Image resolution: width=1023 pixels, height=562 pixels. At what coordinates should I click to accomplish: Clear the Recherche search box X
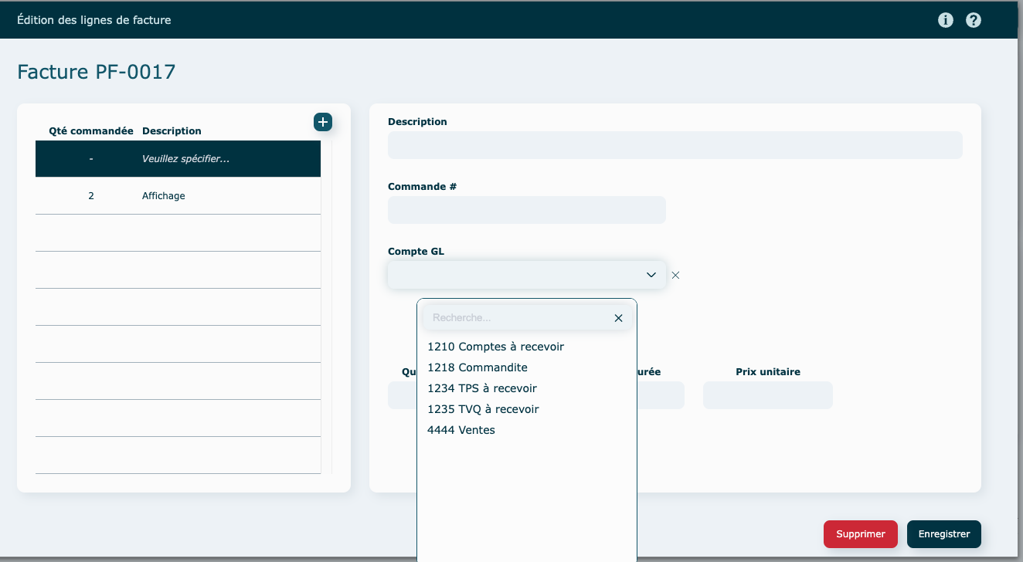[618, 318]
